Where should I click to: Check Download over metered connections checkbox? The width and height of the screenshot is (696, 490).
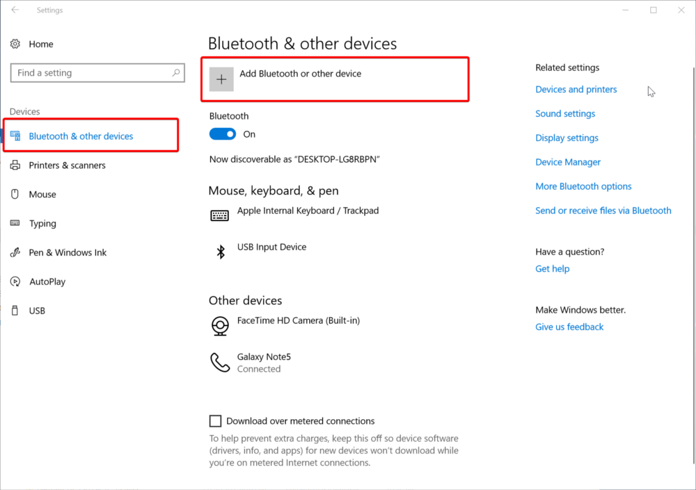[216, 420]
